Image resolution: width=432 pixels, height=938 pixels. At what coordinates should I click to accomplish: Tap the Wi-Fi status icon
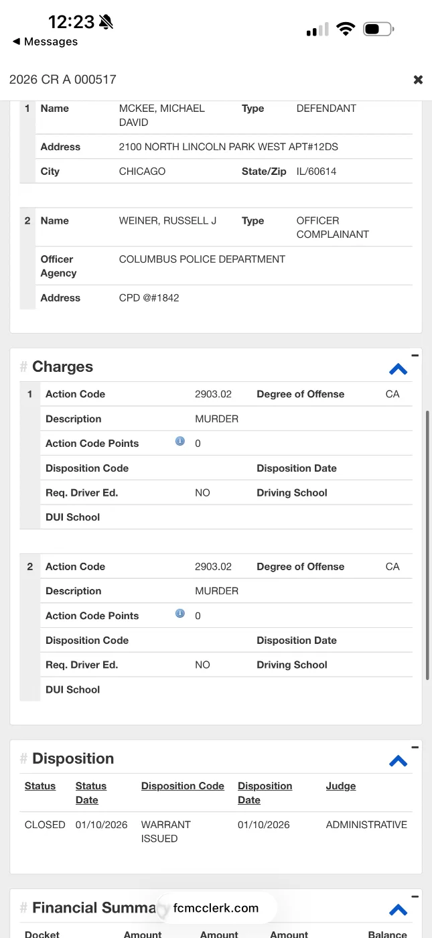[346, 29]
